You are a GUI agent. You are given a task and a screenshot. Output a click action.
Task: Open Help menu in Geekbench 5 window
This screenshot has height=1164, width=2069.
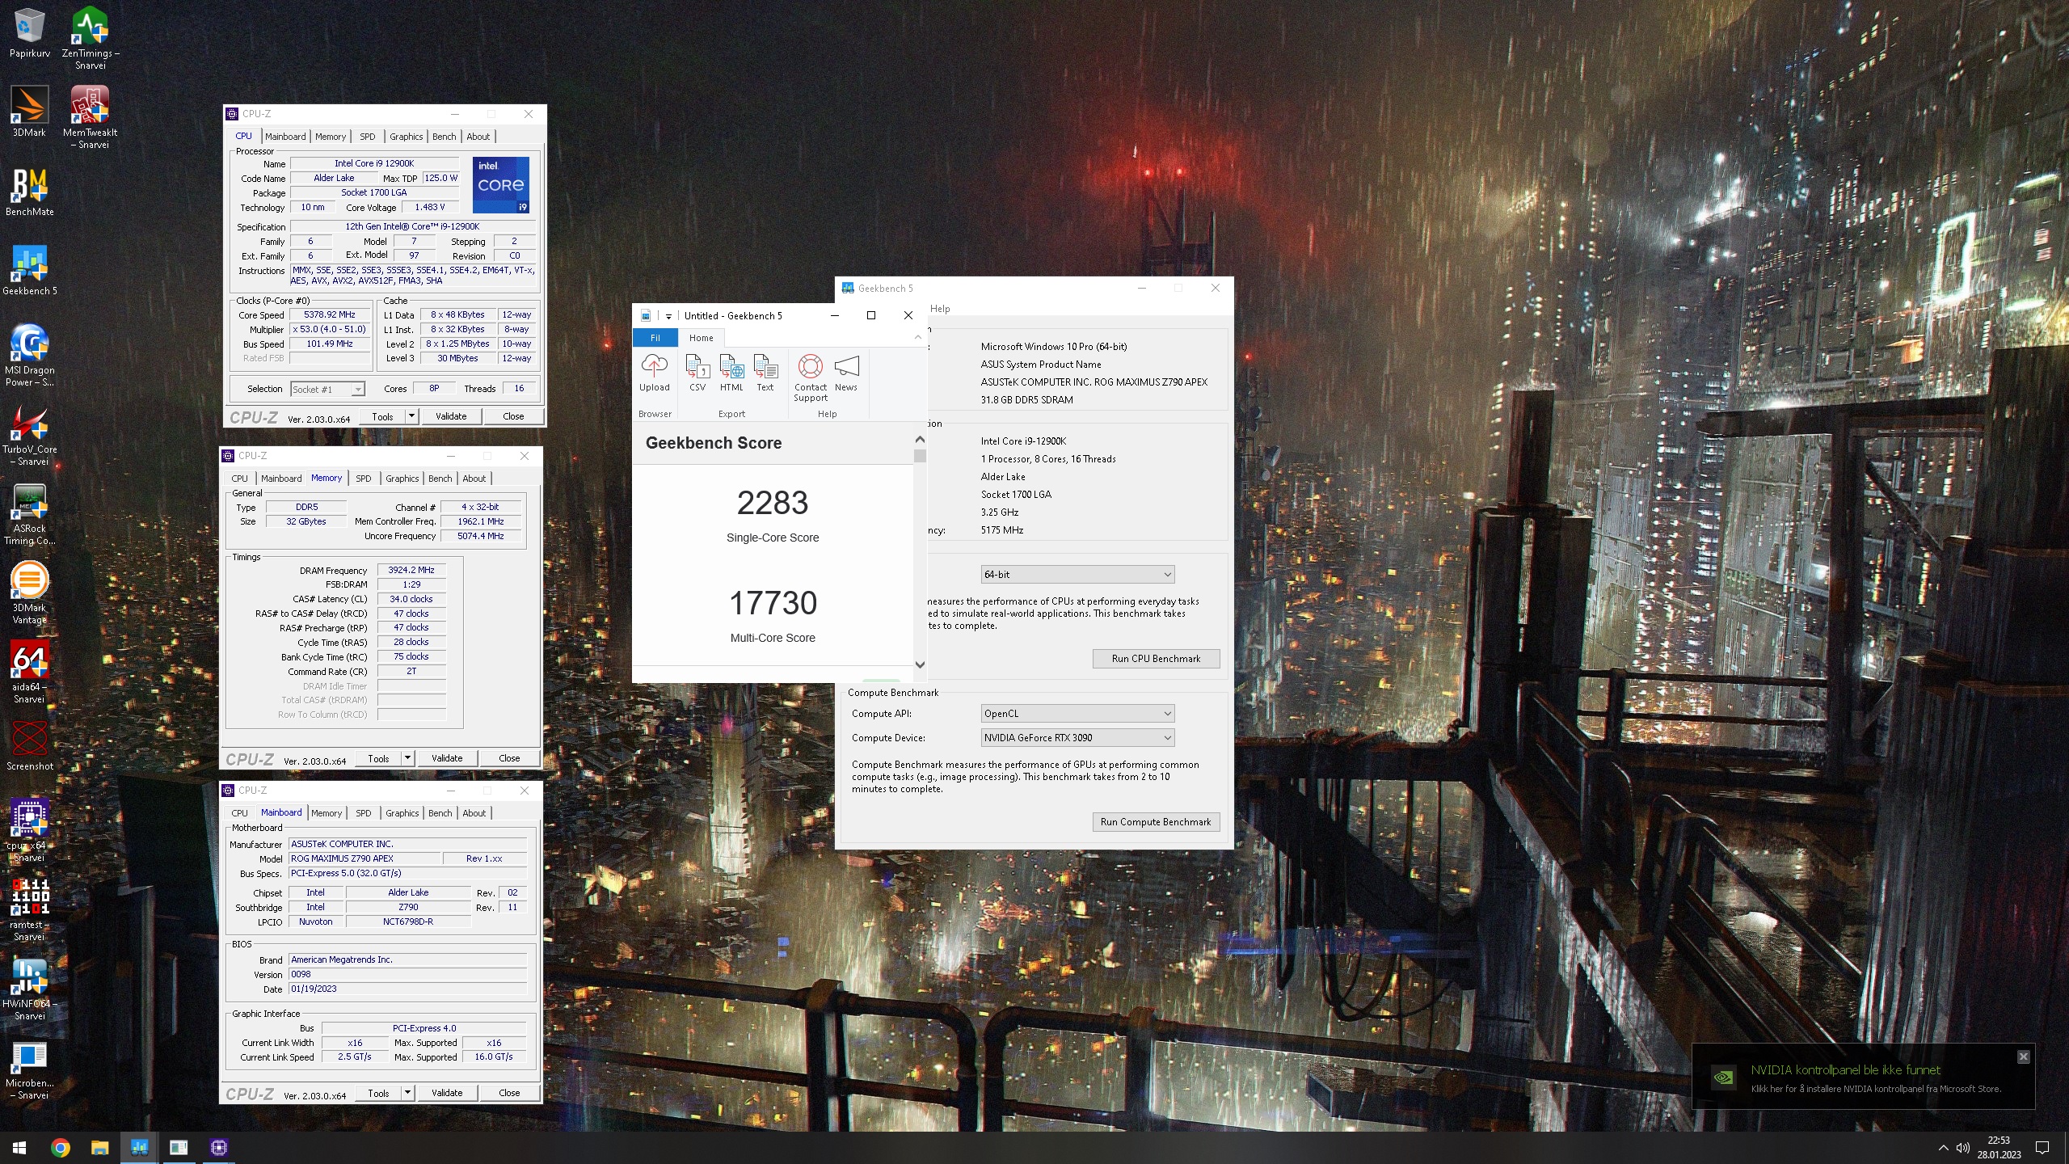(940, 309)
